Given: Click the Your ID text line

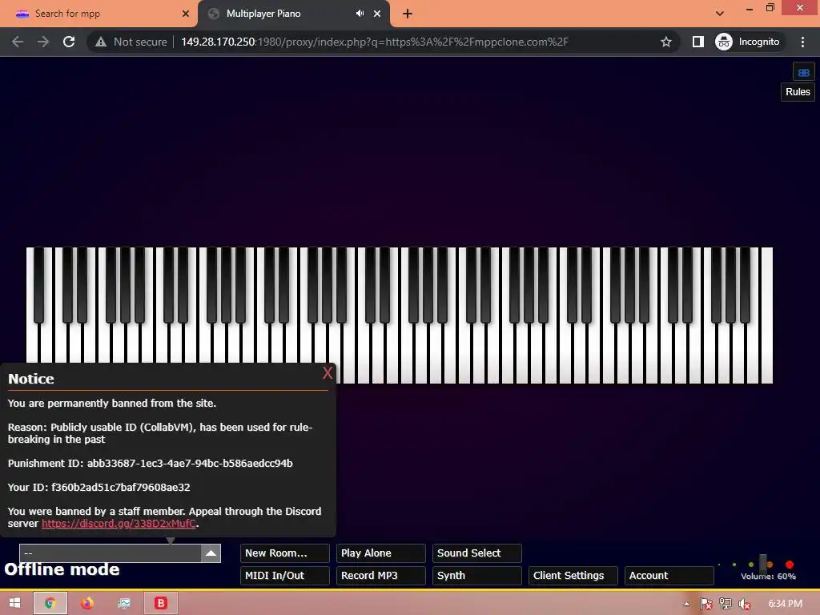Looking at the screenshot, I should [x=98, y=488].
